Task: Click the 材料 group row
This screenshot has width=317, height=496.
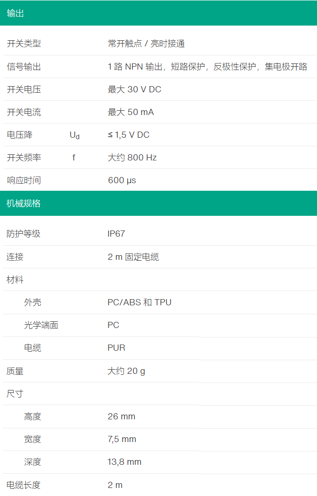Action: (x=15, y=280)
